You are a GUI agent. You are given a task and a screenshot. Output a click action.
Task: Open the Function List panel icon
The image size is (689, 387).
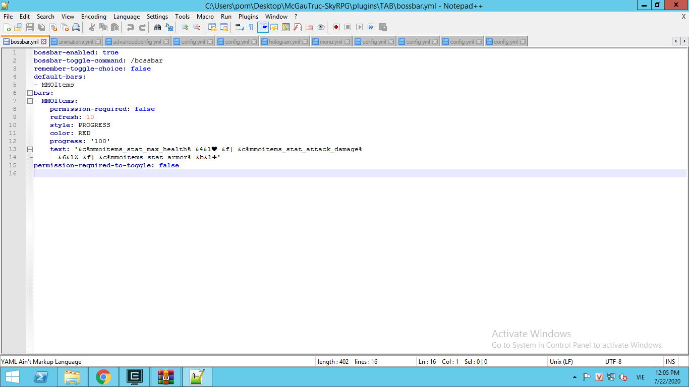[297, 27]
